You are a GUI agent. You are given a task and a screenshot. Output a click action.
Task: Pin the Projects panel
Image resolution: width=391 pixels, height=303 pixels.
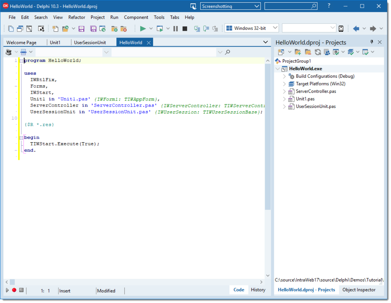[372, 42]
